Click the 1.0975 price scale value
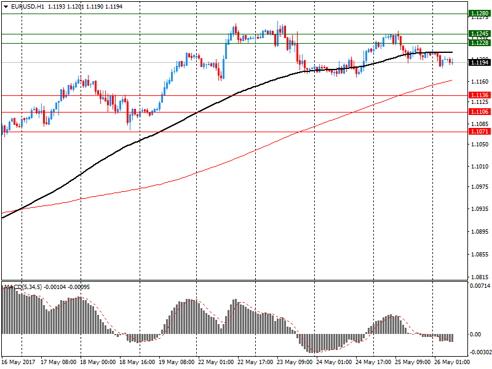Viewport: 492px width, 369px height. click(x=480, y=187)
